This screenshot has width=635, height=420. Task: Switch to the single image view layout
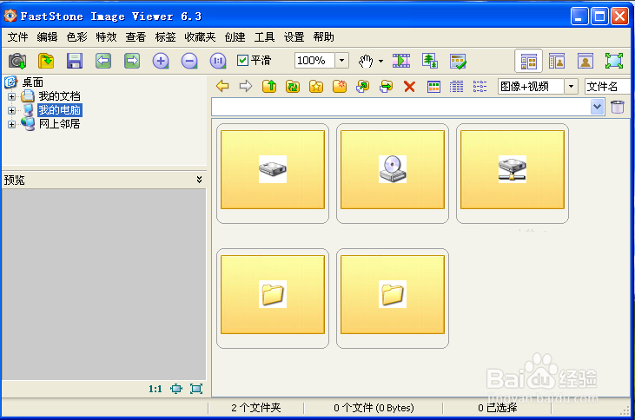coord(585,62)
